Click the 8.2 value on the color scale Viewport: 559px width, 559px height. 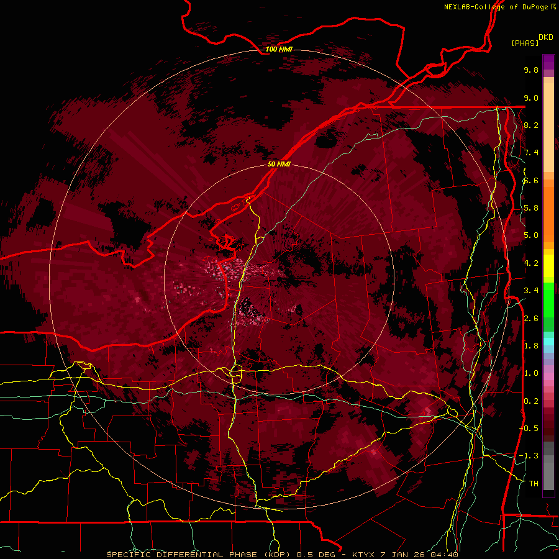pos(531,125)
